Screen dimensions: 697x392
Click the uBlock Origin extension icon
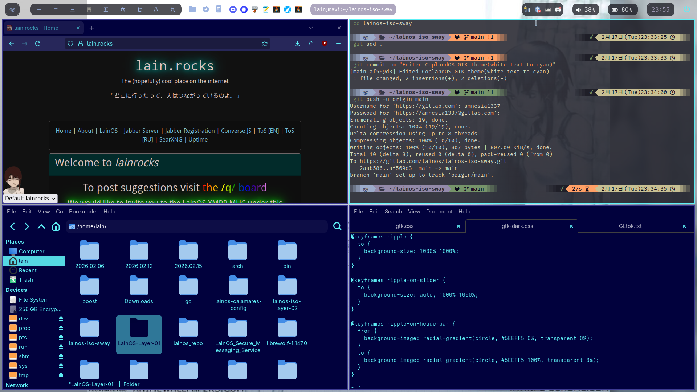(325, 44)
